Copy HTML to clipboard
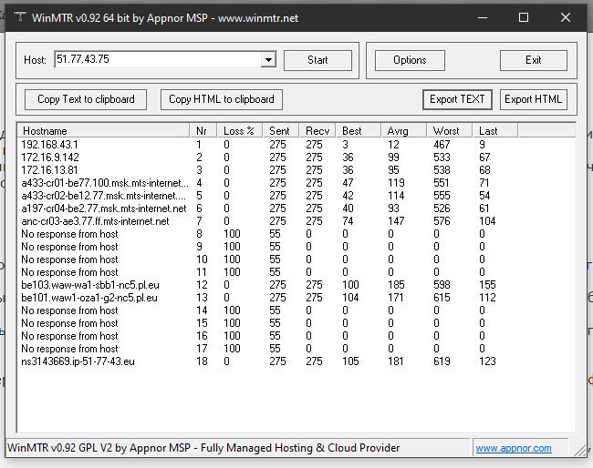This screenshot has height=468, width=593. (x=221, y=99)
